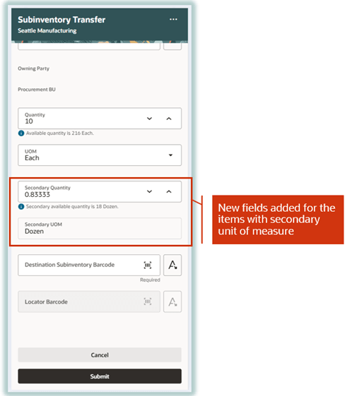Click the Subinventory Transfer title
Image resolution: width=345 pixels, height=396 pixels.
coord(62,20)
